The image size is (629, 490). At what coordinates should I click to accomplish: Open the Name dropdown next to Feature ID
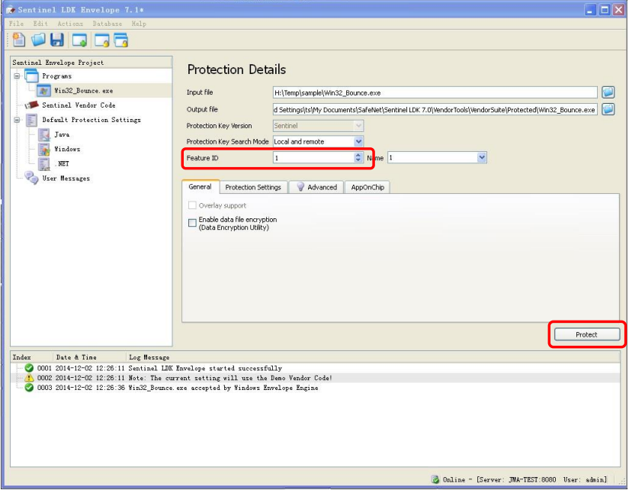pyautogui.click(x=481, y=158)
